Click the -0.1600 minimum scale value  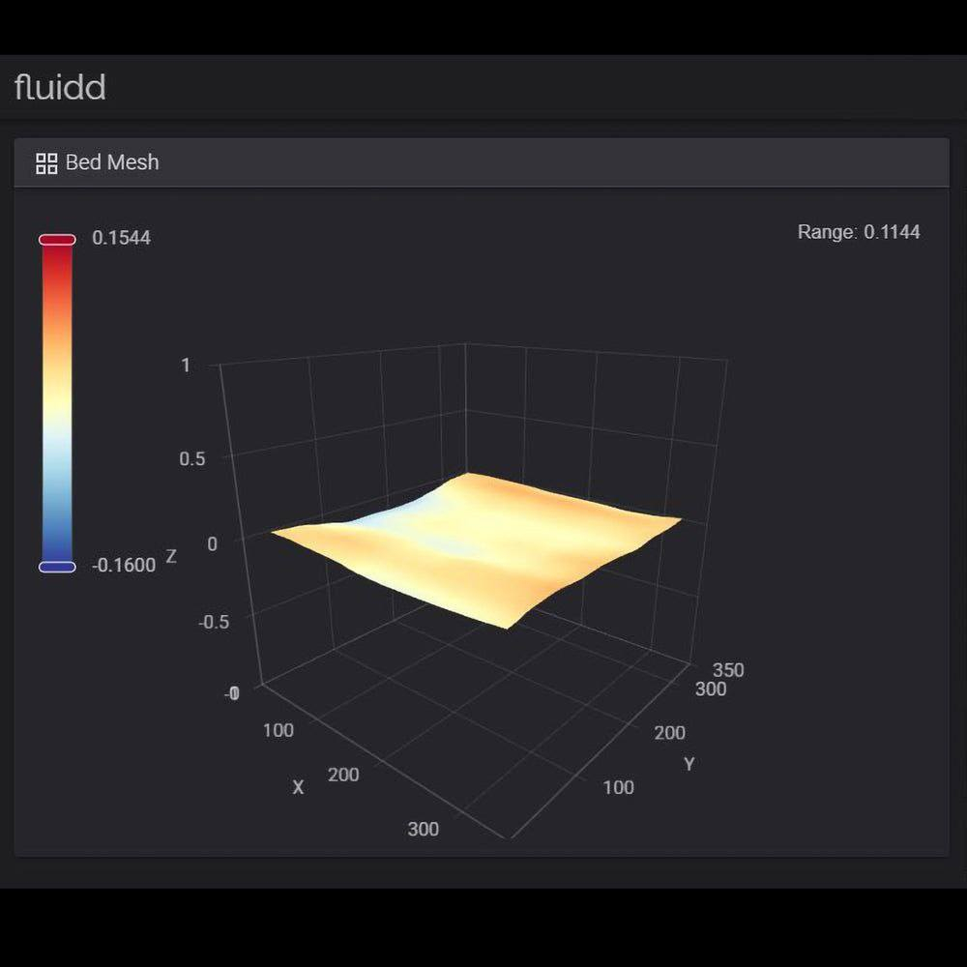[x=124, y=566]
